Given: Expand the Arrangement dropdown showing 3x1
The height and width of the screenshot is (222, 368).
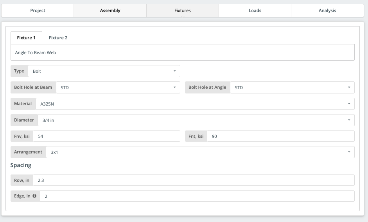Looking at the screenshot, I should (x=200, y=152).
